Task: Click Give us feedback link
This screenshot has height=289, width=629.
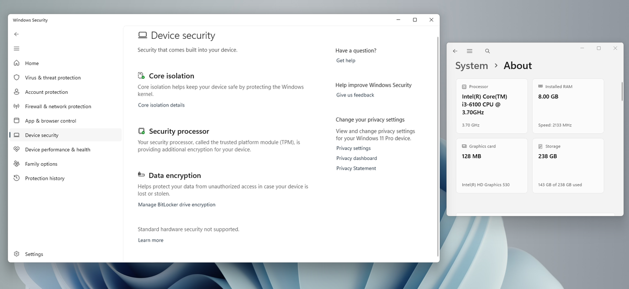Action: coord(355,95)
